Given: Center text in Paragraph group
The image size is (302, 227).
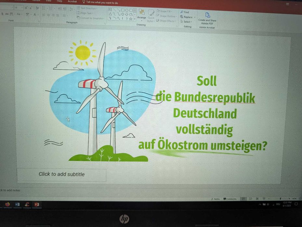Looking at the screenshot, I should tap(48, 15).
